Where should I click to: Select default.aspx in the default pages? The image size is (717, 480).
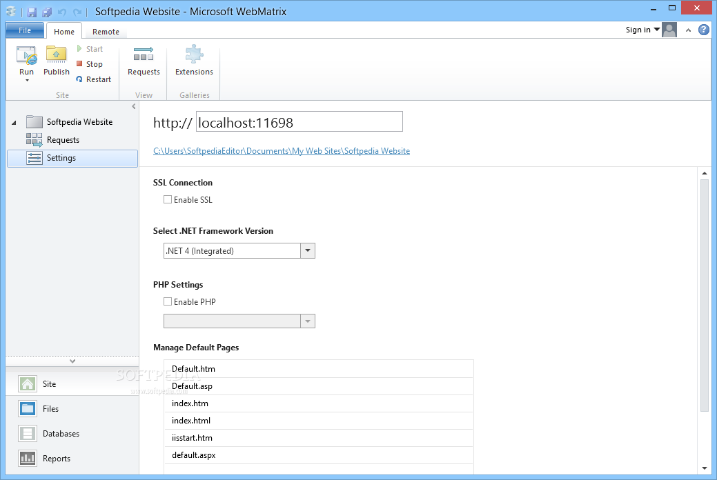tap(318, 455)
